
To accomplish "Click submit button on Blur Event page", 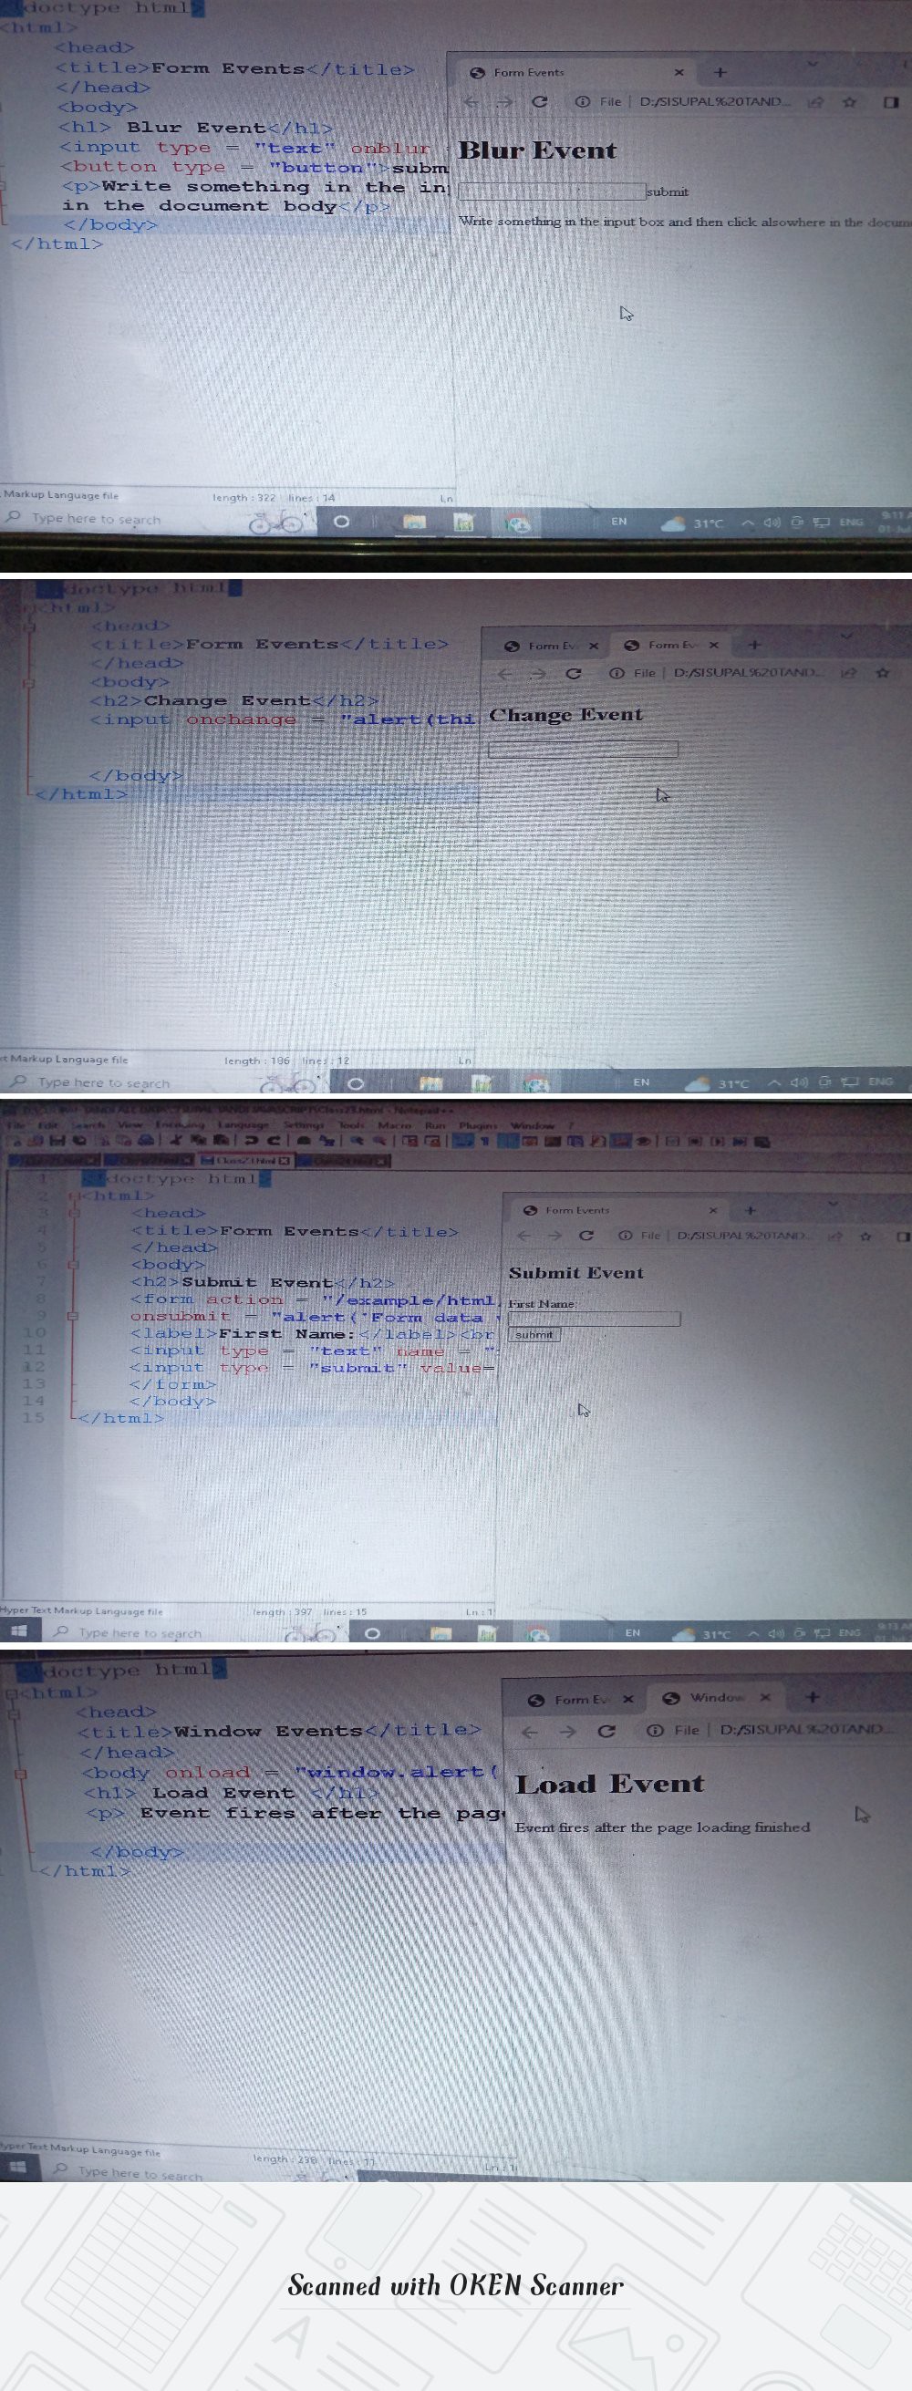I will pos(667,192).
